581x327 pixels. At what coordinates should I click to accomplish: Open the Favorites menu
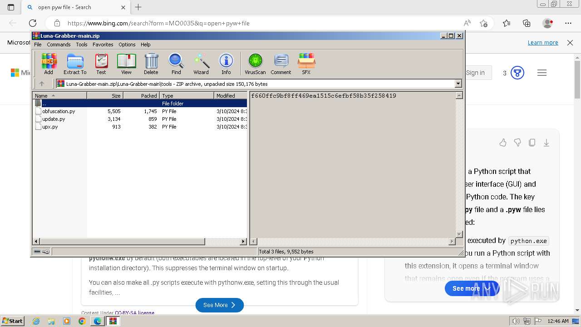click(x=103, y=45)
